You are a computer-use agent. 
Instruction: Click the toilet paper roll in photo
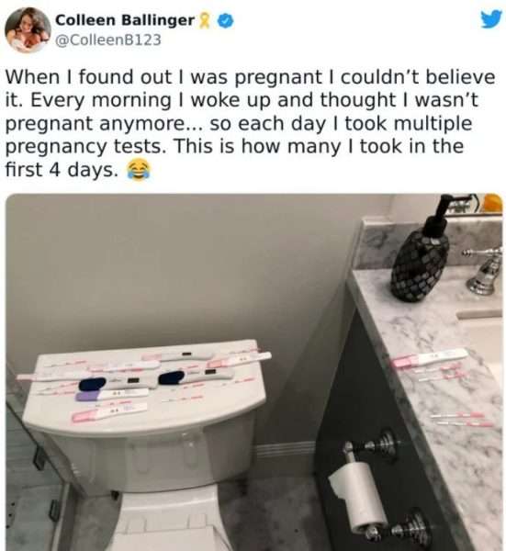click(x=358, y=496)
